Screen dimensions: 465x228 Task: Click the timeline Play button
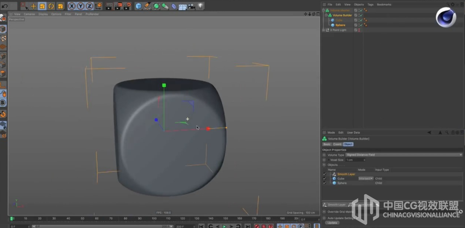coord(225,226)
